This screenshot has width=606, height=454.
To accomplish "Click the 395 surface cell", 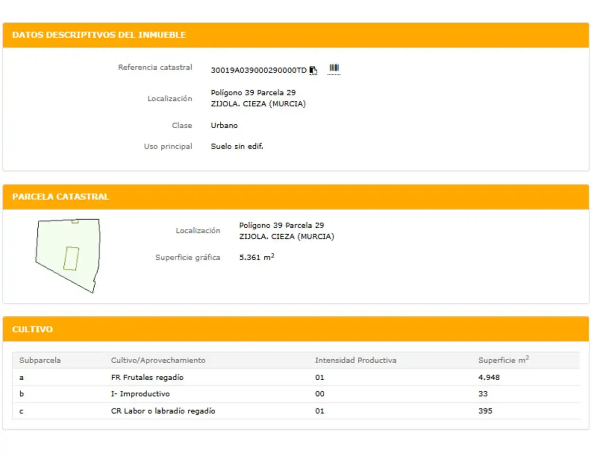I will click(485, 411).
